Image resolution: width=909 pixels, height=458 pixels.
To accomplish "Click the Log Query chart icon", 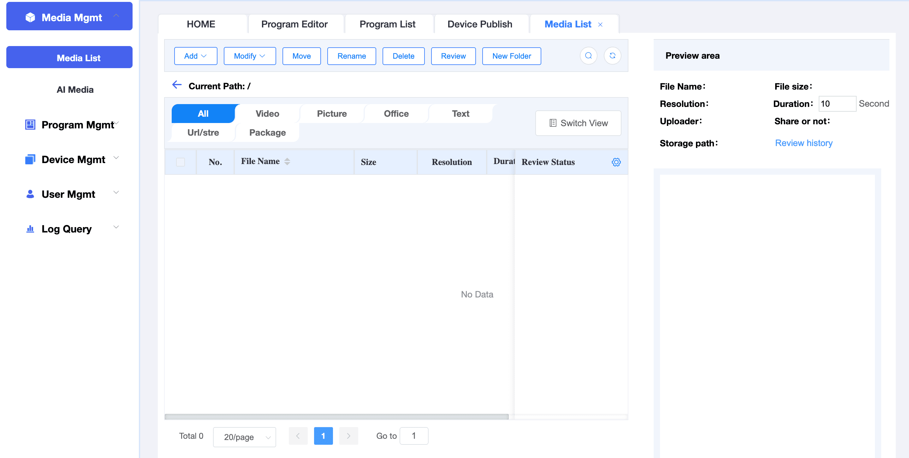I will tap(30, 229).
